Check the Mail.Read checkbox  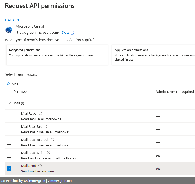9,116
